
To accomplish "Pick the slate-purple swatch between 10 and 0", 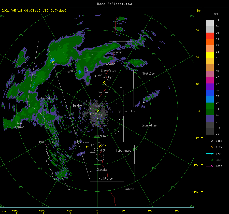I will coord(210,119).
